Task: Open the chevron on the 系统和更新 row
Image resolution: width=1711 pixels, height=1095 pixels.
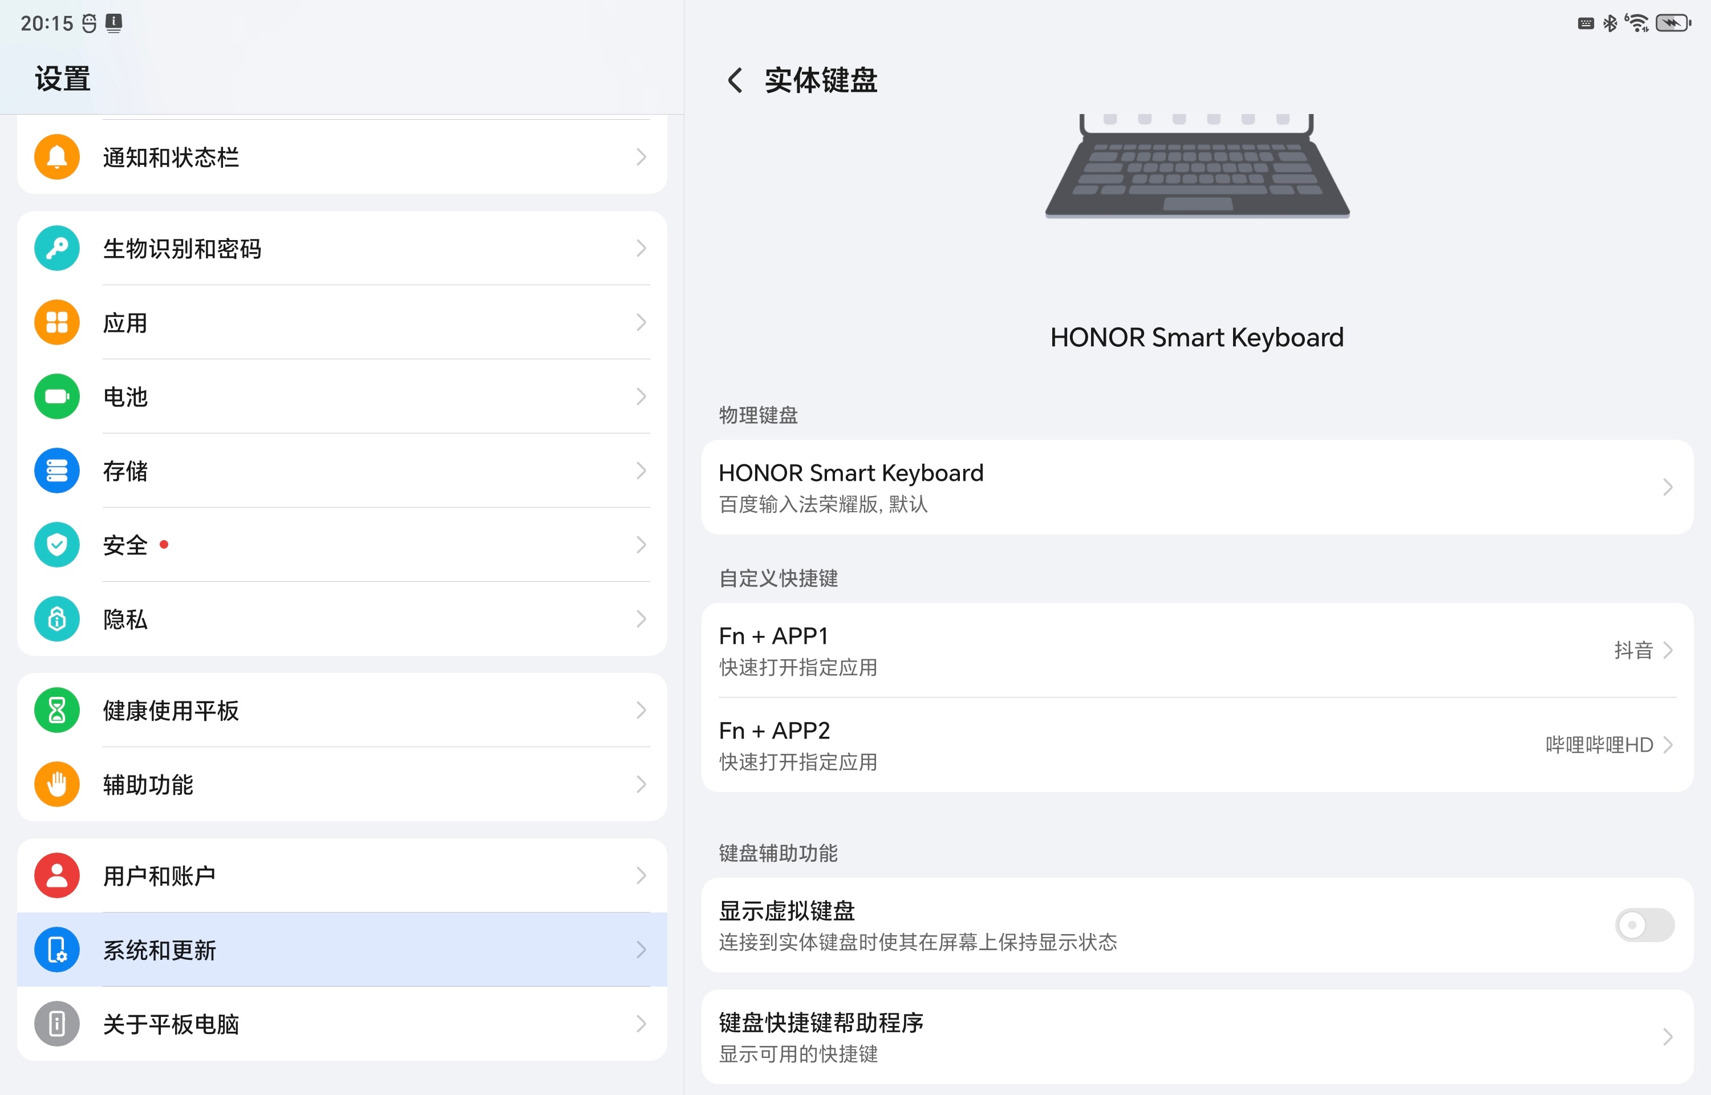Action: [641, 949]
